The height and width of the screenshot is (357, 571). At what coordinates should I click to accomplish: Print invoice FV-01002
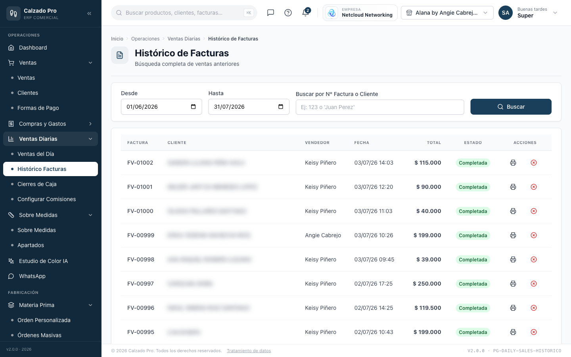click(513, 163)
